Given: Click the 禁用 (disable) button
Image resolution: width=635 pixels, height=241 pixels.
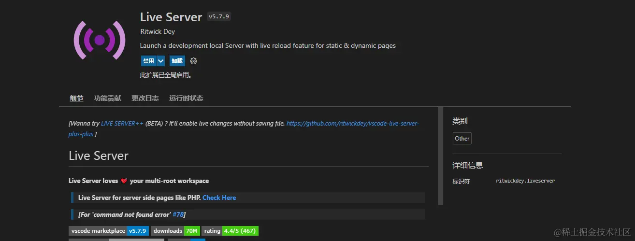Looking at the screenshot, I should tap(148, 61).
